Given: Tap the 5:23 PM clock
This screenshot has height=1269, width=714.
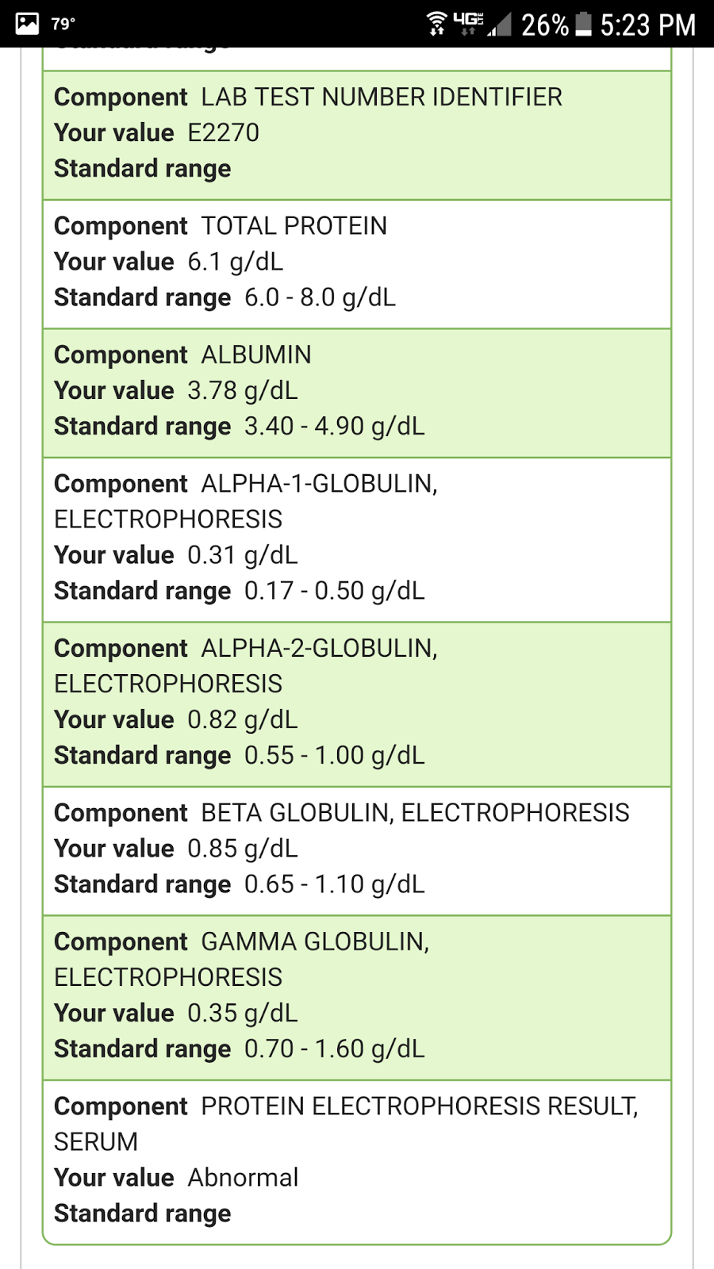Looking at the screenshot, I should (647, 25).
